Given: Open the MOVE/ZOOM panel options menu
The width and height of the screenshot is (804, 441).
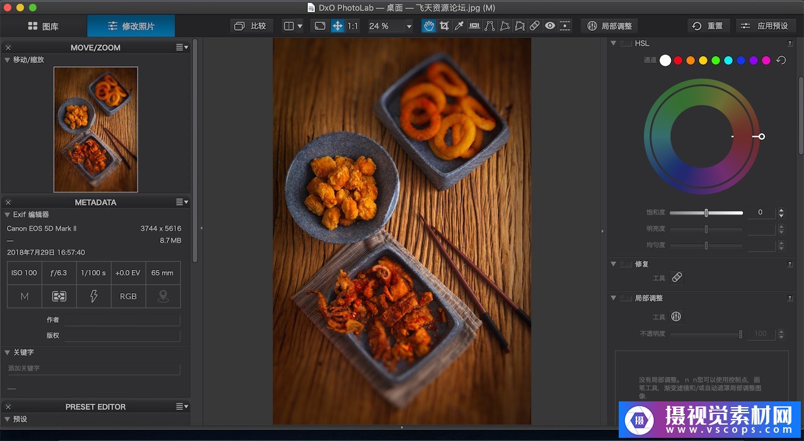Looking at the screenshot, I should pos(182,47).
